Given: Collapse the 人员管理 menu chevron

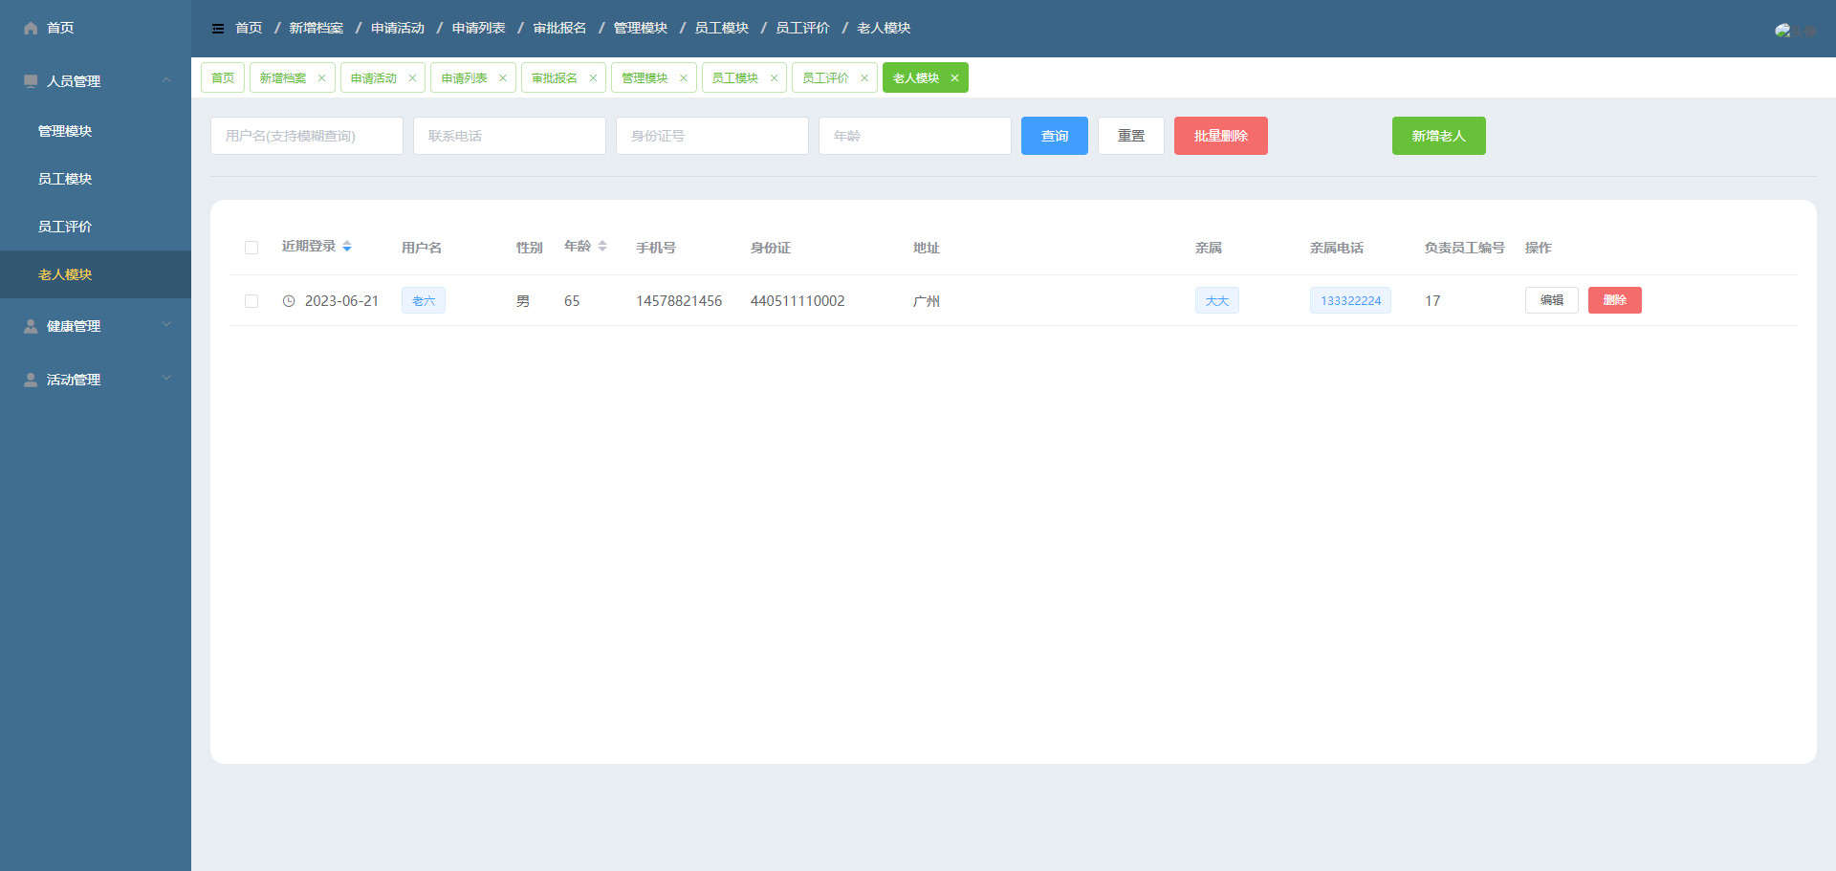Looking at the screenshot, I should pos(166,80).
